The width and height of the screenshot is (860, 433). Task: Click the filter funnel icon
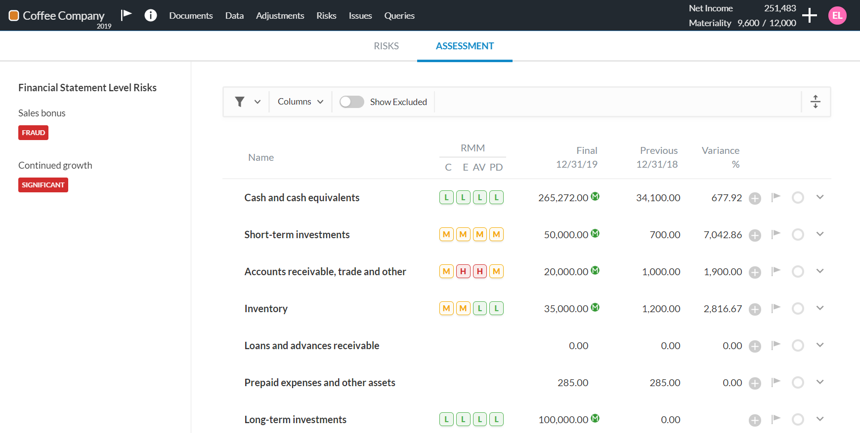(240, 102)
